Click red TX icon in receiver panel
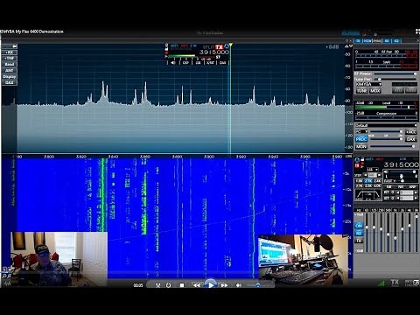Image resolution: width=420 pixels, height=315 pixels. [357, 165]
